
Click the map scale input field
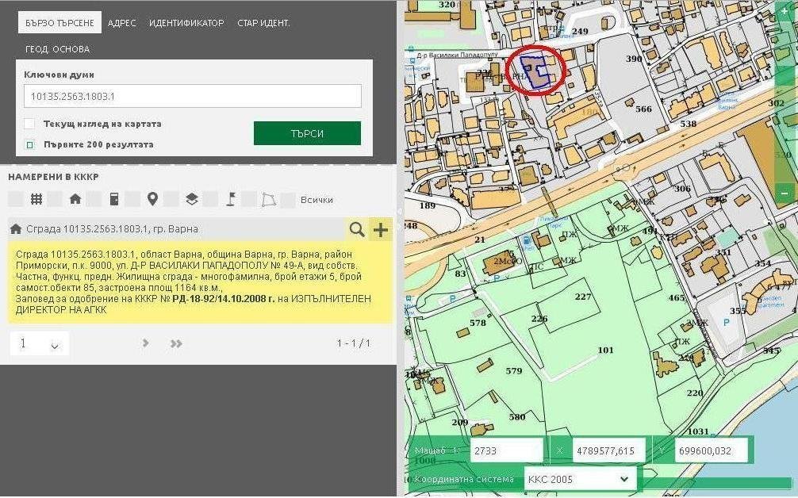coord(506,451)
